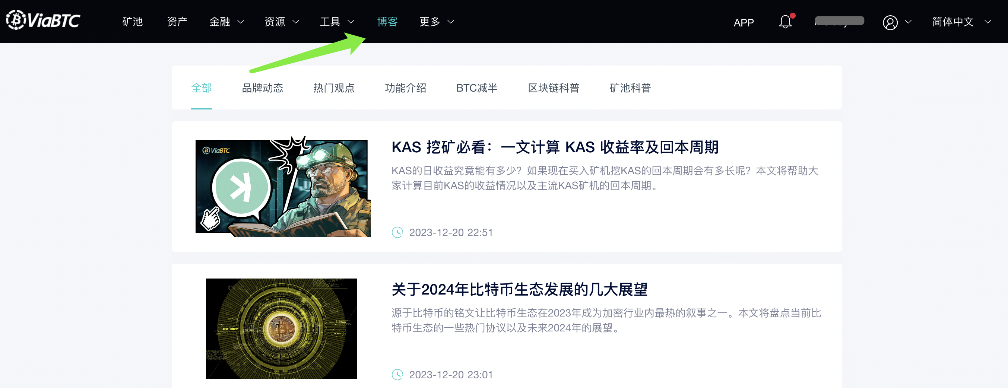Switch to the BTC减半 tab
The width and height of the screenshot is (1008, 388).
[x=477, y=88]
